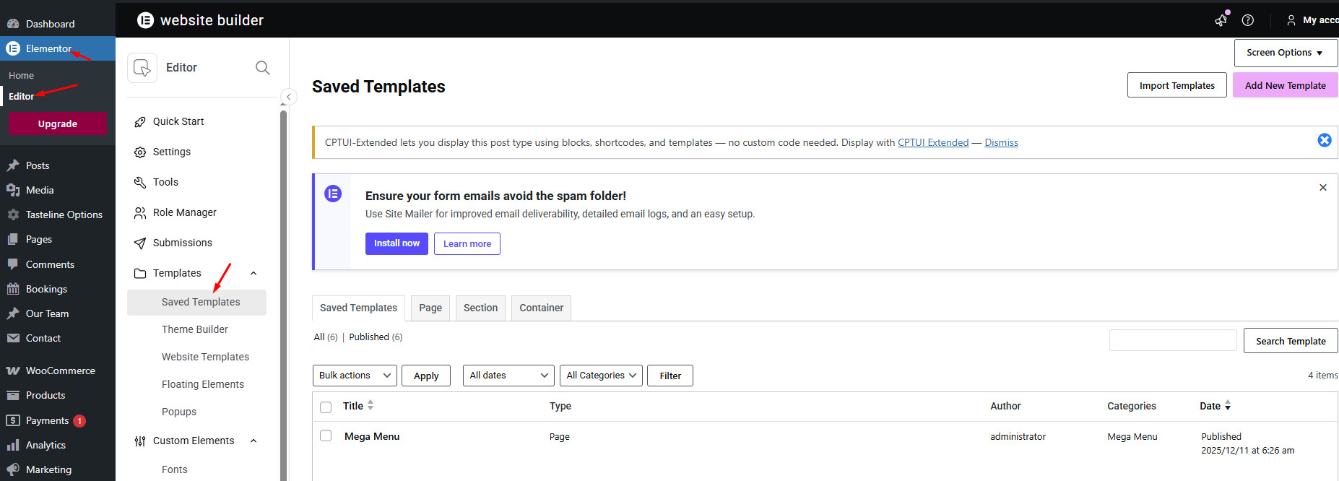Dismiss the CPTUI notice with blue X

tap(1324, 140)
